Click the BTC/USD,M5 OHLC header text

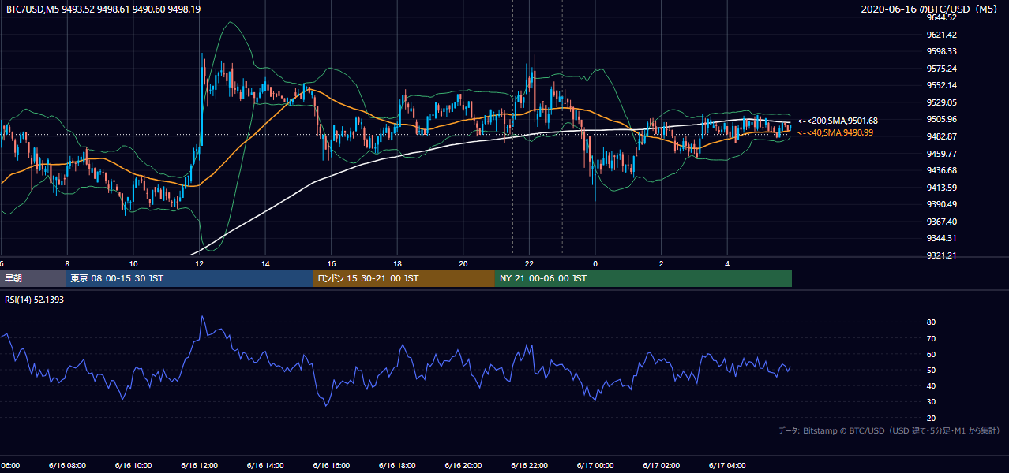(x=103, y=9)
